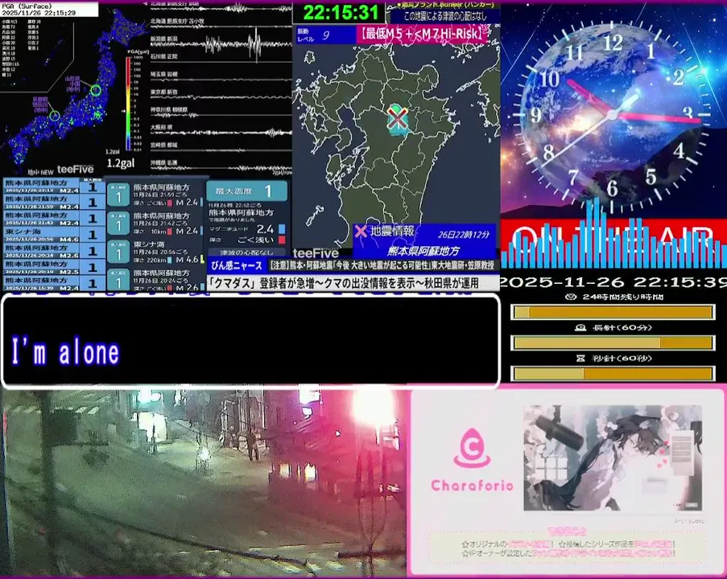Click the 沖縄県 名護 seismograph trace label

click(163, 162)
